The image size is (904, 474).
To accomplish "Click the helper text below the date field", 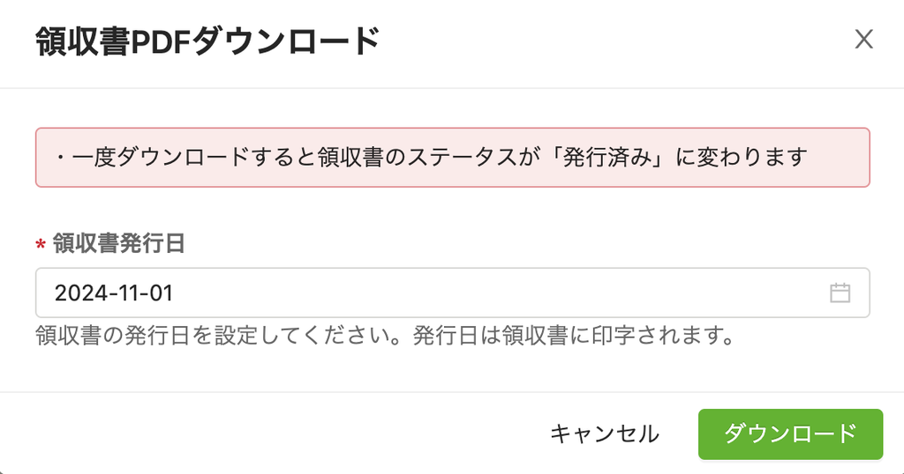I will point(385,336).
